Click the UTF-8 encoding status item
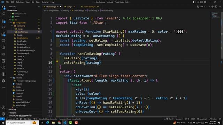 [187, 119]
